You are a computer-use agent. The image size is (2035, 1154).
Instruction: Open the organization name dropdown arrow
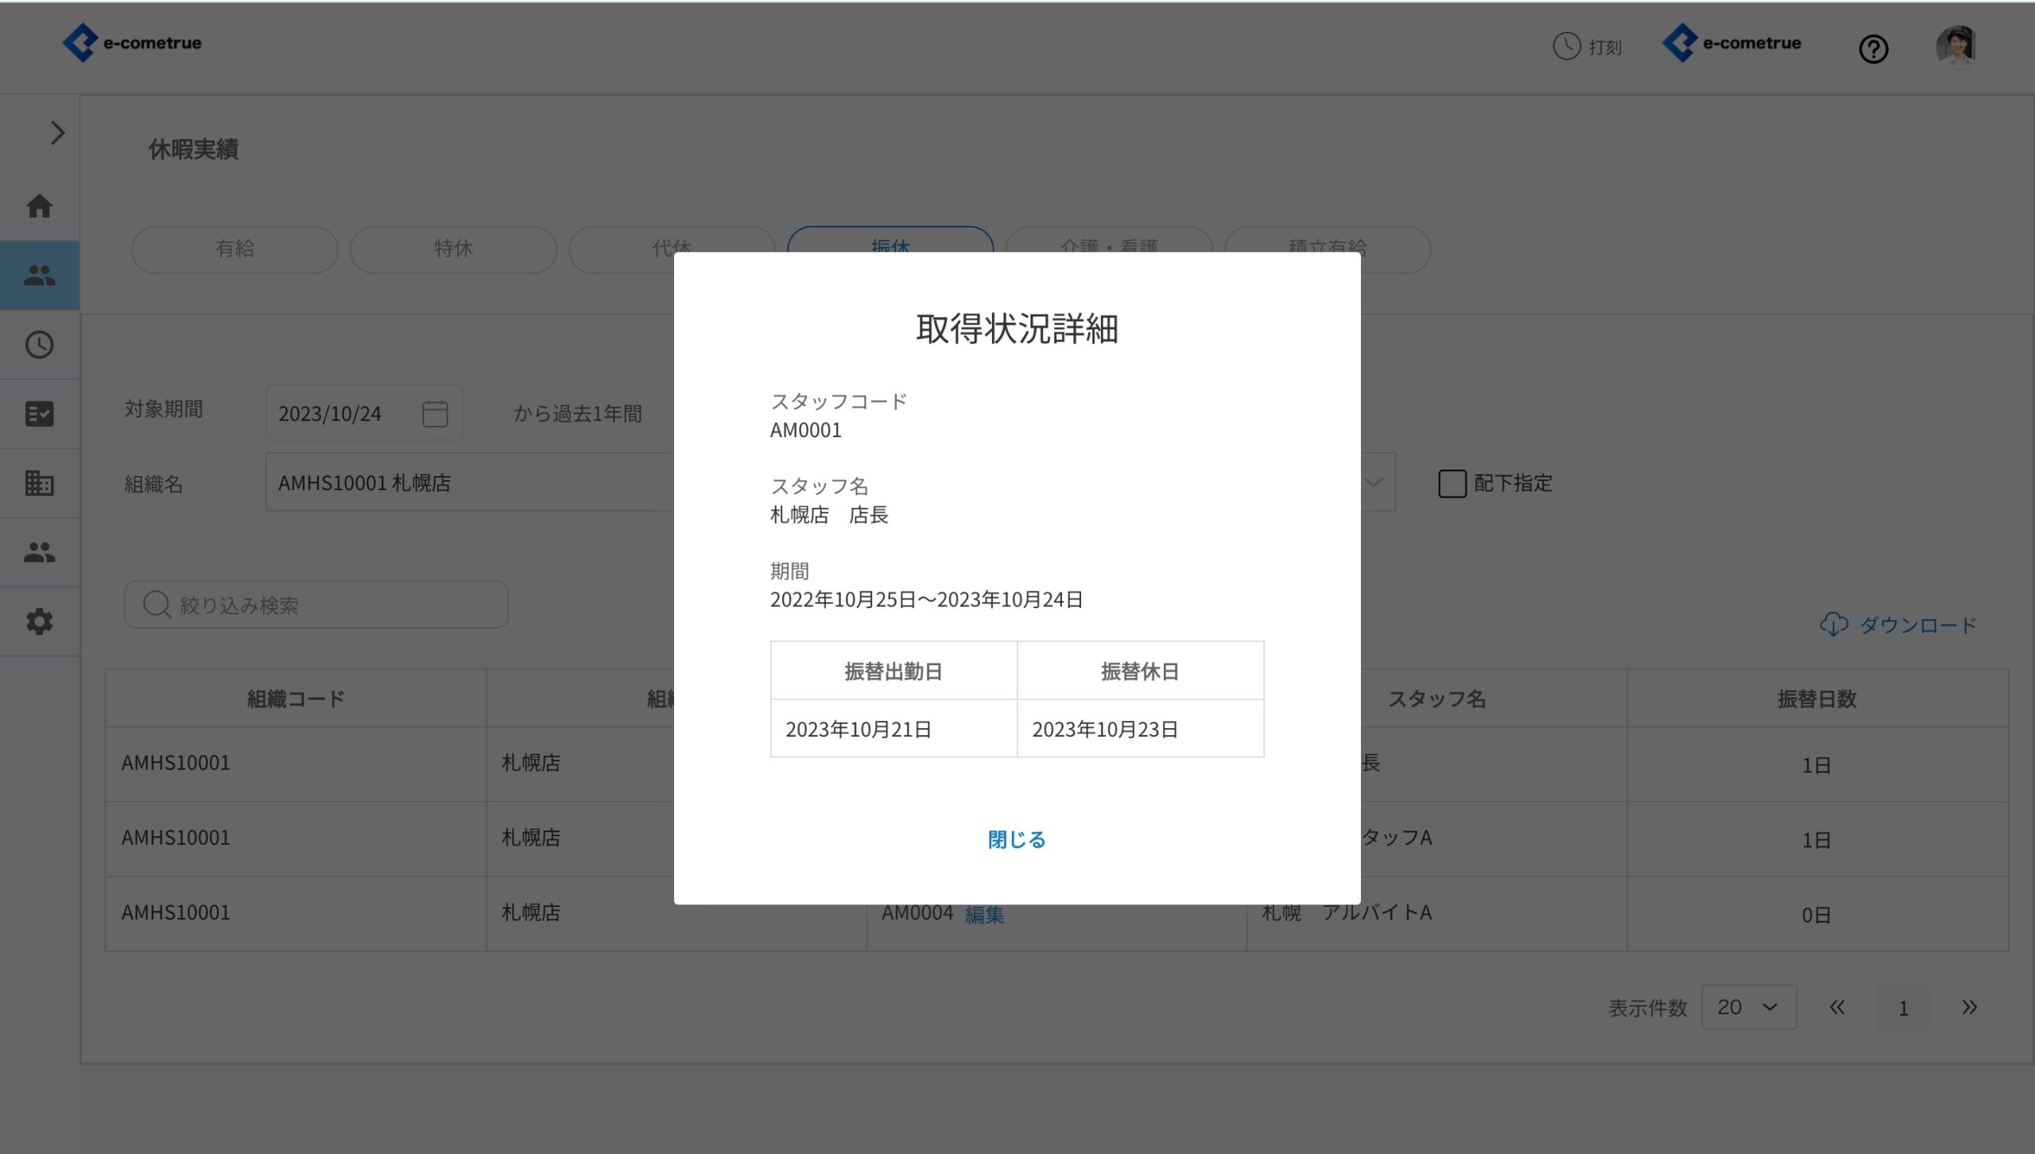click(x=1373, y=482)
